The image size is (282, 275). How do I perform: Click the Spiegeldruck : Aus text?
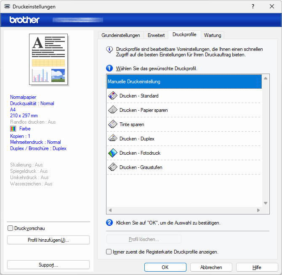(x=29, y=171)
